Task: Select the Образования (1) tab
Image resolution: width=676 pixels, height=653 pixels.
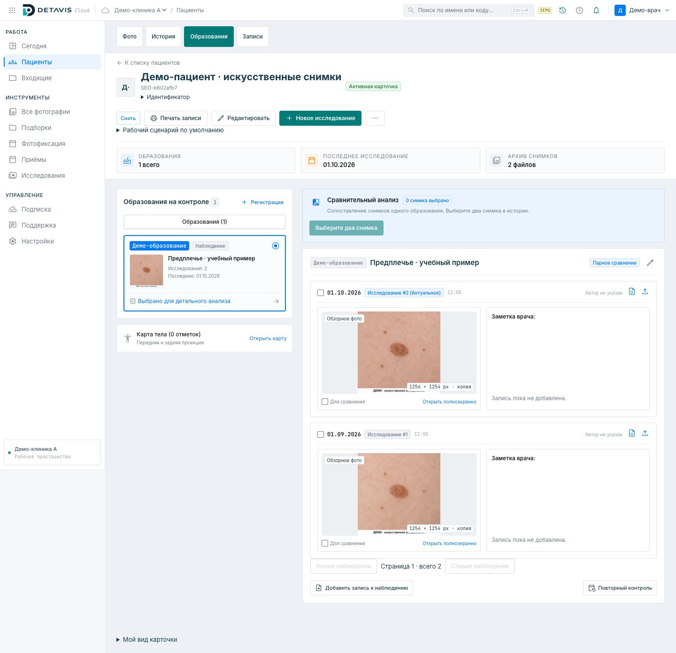Action: tap(205, 222)
